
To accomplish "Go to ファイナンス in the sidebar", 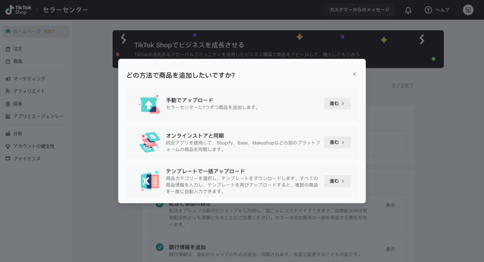I will [26, 159].
